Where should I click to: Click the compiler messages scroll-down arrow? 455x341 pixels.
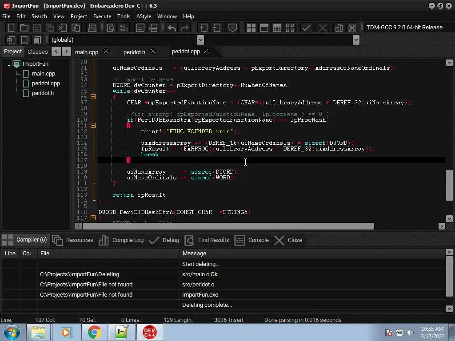449,309
